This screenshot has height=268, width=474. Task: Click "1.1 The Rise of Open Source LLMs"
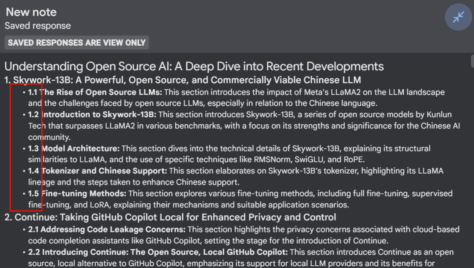click(95, 92)
